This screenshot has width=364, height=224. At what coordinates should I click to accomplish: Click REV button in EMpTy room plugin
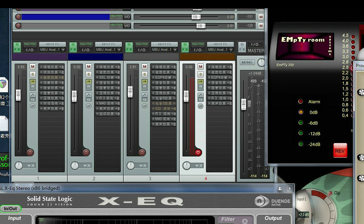(x=340, y=151)
